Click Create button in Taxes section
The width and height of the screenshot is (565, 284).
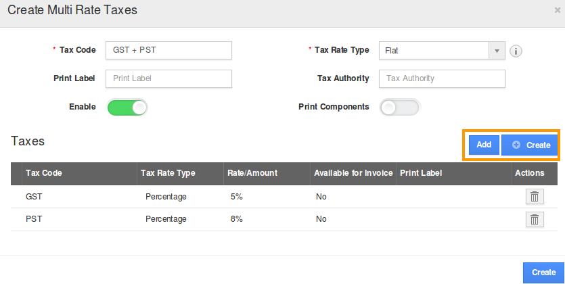tap(530, 145)
